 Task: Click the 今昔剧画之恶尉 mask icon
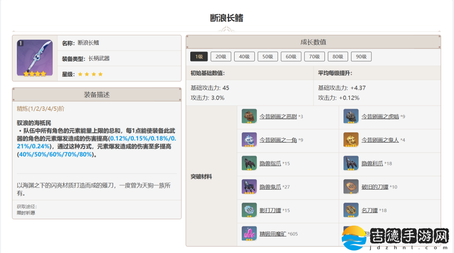(x=249, y=116)
